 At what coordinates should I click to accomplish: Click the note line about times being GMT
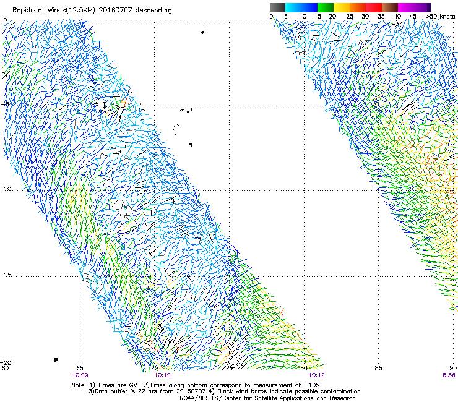(x=195, y=385)
